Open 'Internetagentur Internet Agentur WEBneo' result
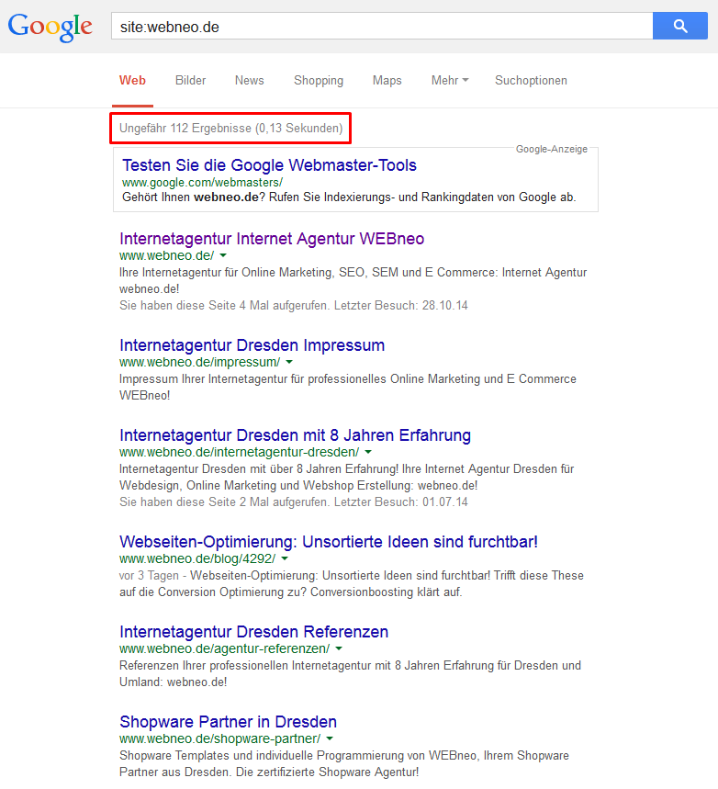 272,239
